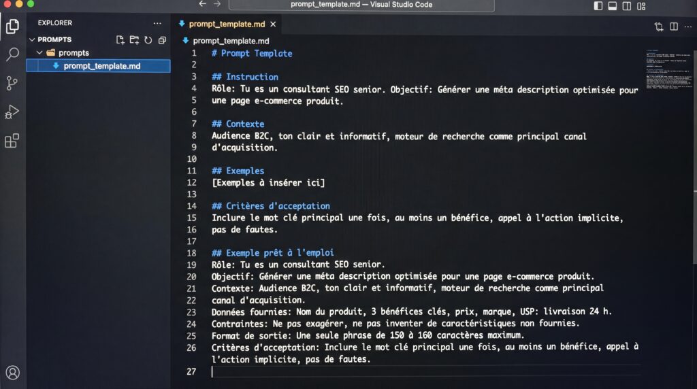Image resolution: width=697 pixels, height=389 pixels.
Task: Click the '# Prompt Template' heading line
Action: tap(252, 53)
